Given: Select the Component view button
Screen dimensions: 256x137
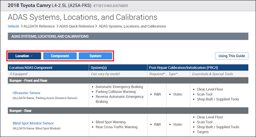Looking at the screenshot, I should pos(60,56).
